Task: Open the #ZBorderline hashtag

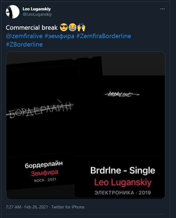Action: [24, 45]
